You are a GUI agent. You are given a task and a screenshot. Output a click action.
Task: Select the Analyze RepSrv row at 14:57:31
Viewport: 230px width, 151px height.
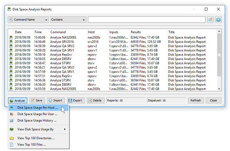click(112, 76)
